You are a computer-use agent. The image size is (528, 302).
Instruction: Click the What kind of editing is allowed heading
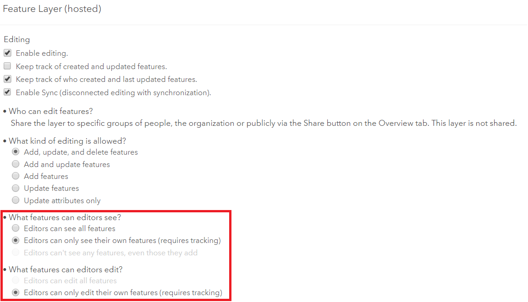tap(67, 140)
